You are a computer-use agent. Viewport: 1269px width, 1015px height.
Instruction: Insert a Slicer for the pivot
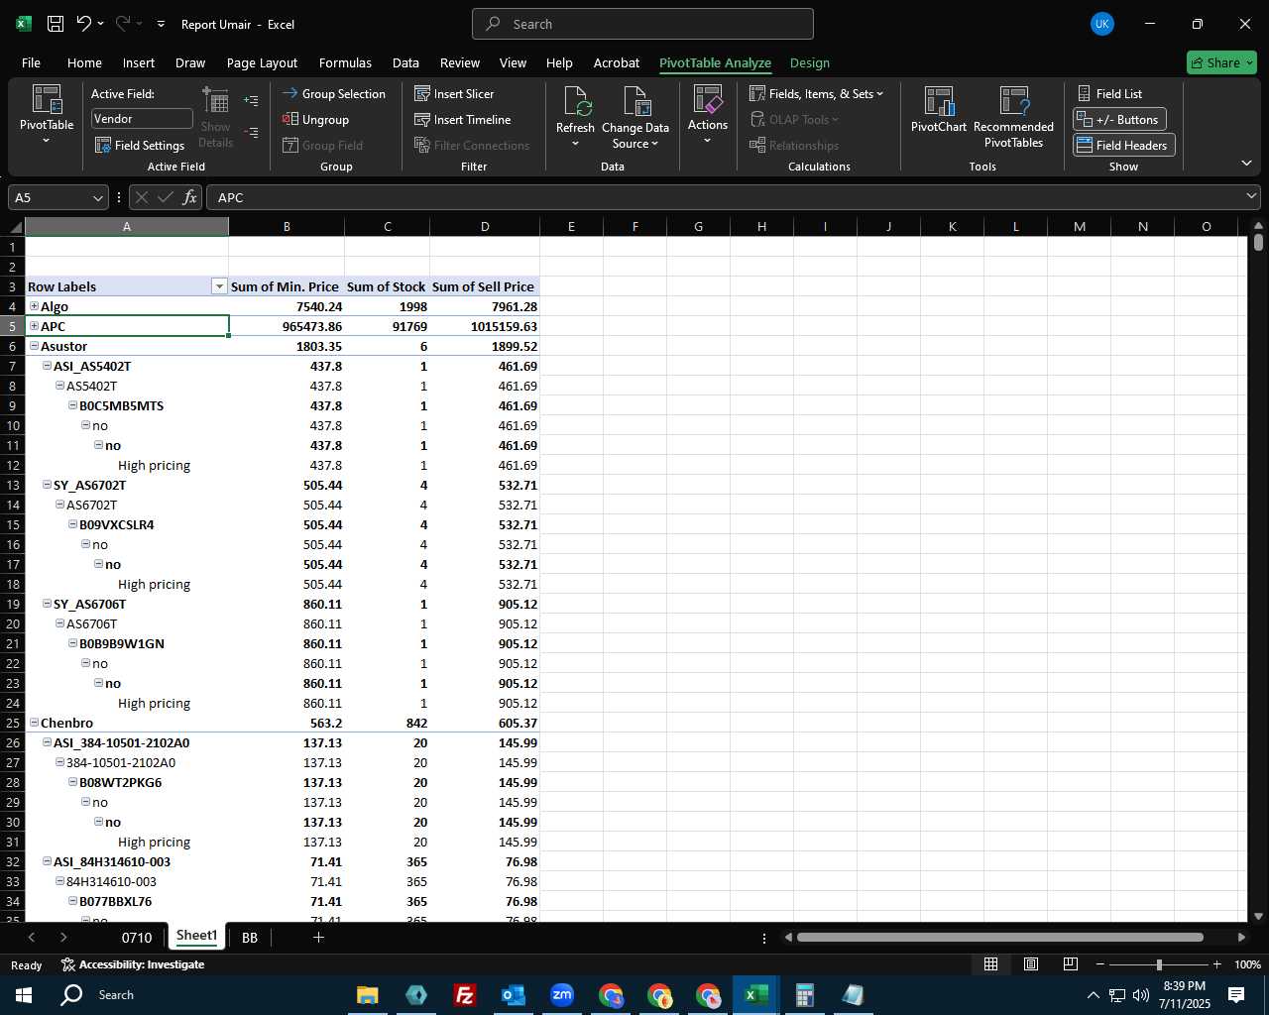(454, 93)
